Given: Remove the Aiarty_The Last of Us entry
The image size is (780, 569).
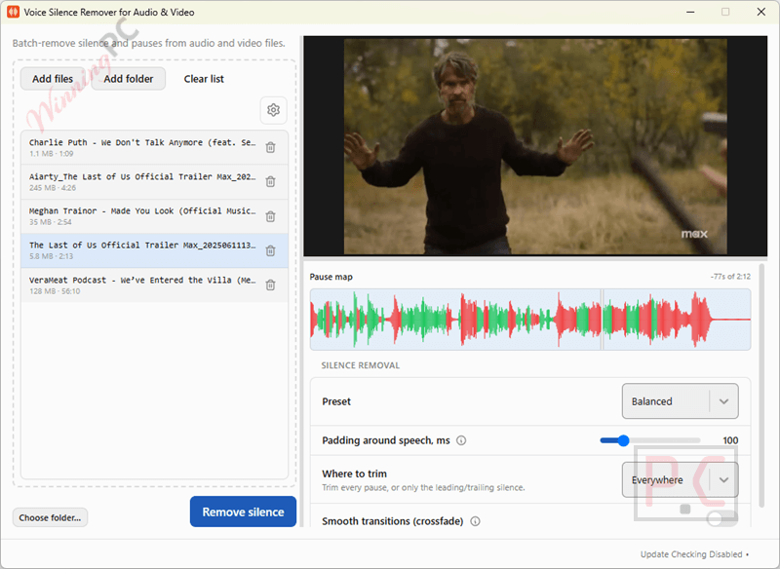Looking at the screenshot, I should click(x=270, y=182).
